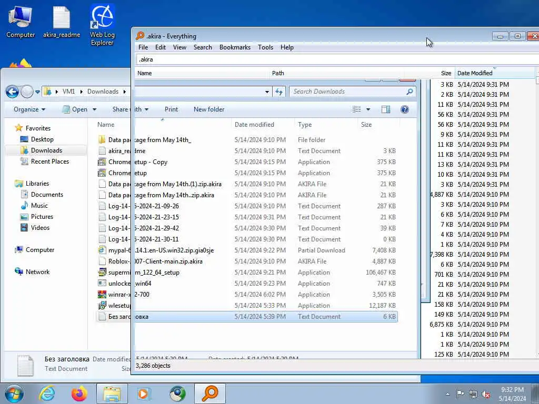
Task: Click the Everything search field containing .akira
Action: coord(337,59)
